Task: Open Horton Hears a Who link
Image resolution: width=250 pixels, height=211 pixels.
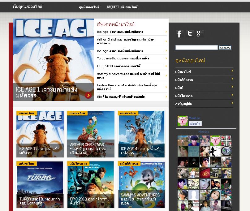Action: tap(127, 87)
